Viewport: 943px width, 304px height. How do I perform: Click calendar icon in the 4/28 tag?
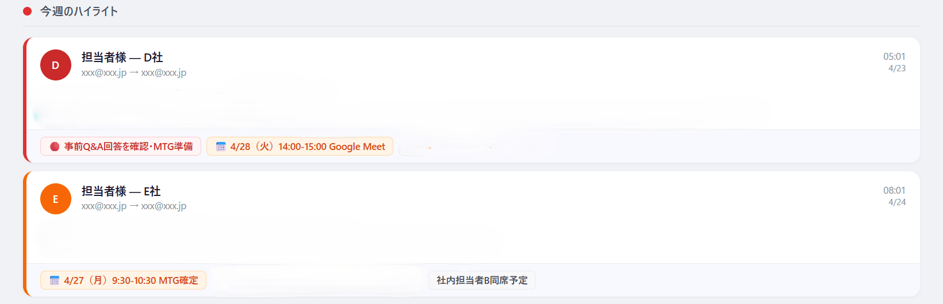click(x=221, y=147)
